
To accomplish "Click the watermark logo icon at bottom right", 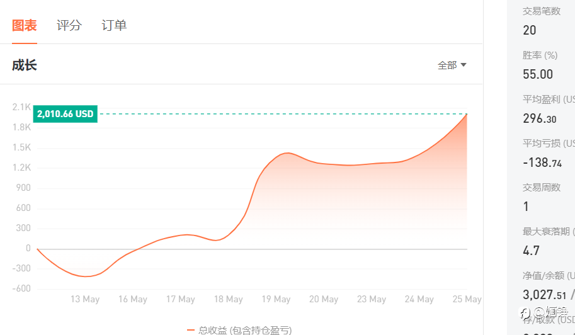I will [525, 313].
